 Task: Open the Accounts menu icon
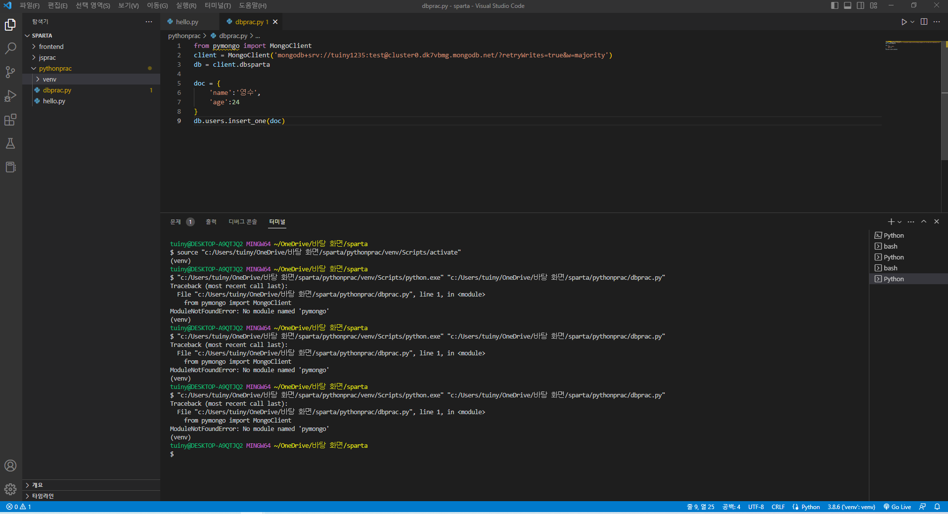pos(10,466)
